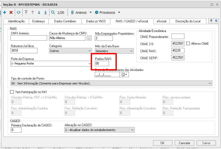Open Mês da Data Base dropdown
Viewport: 221px width, 149px height.
click(x=114, y=51)
